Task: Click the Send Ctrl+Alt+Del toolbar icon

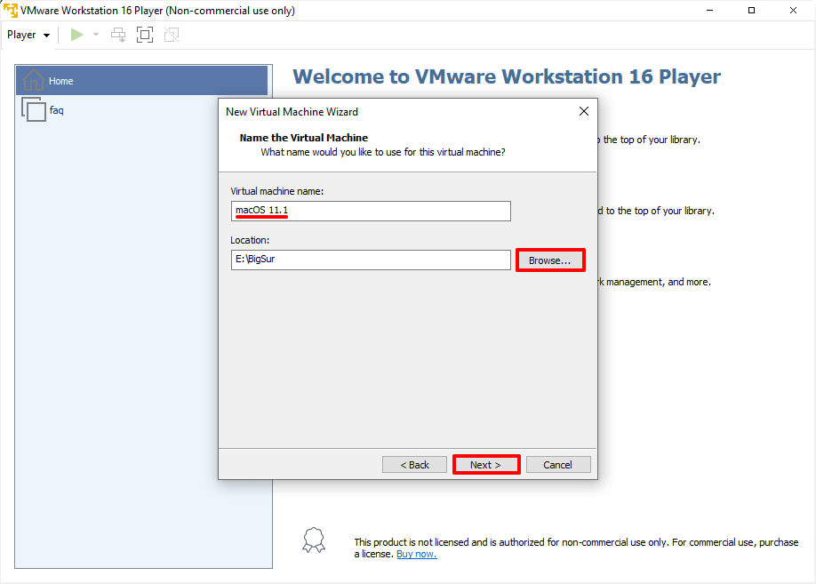Action: [118, 35]
